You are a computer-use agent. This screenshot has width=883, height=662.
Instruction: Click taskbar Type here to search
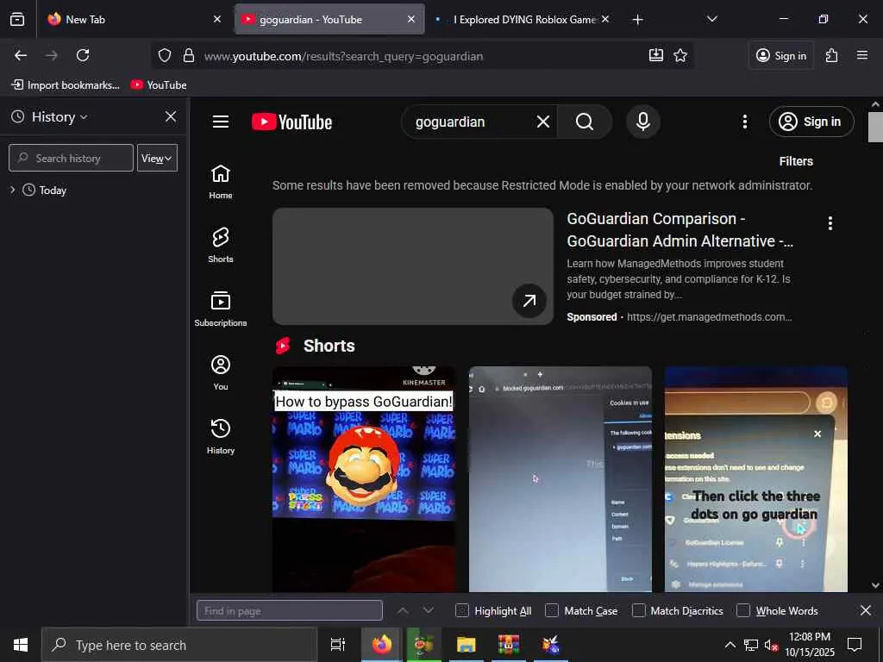(179, 645)
